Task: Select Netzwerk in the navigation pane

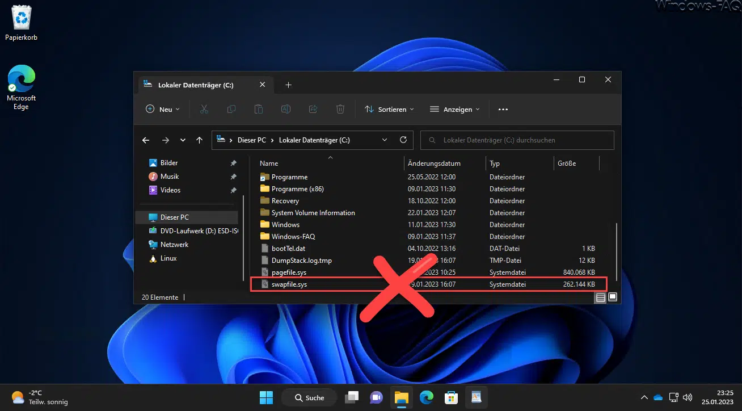Action: tap(174, 245)
